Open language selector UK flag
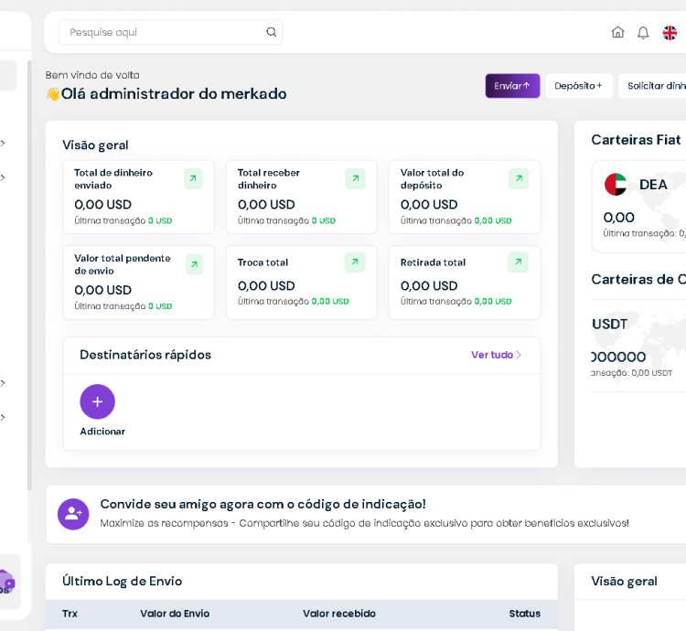The width and height of the screenshot is (686, 631). (670, 32)
